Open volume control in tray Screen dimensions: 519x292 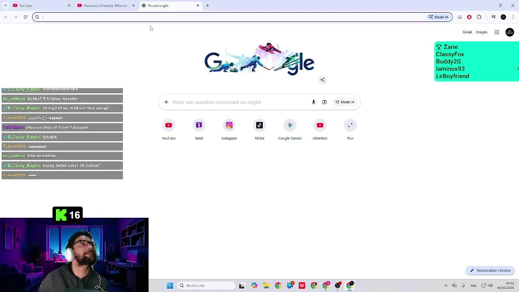click(490, 286)
